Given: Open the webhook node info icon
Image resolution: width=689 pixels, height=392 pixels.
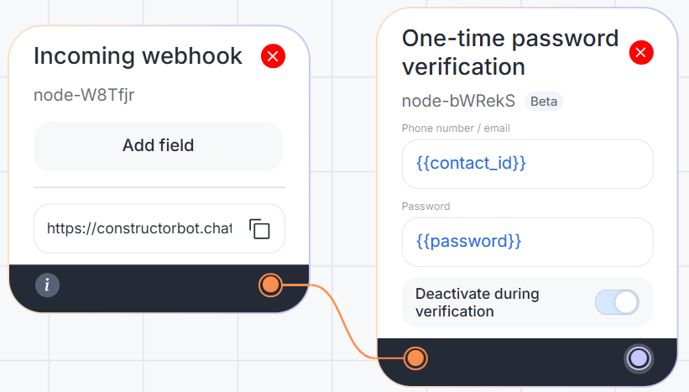Looking at the screenshot, I should 47,285.
